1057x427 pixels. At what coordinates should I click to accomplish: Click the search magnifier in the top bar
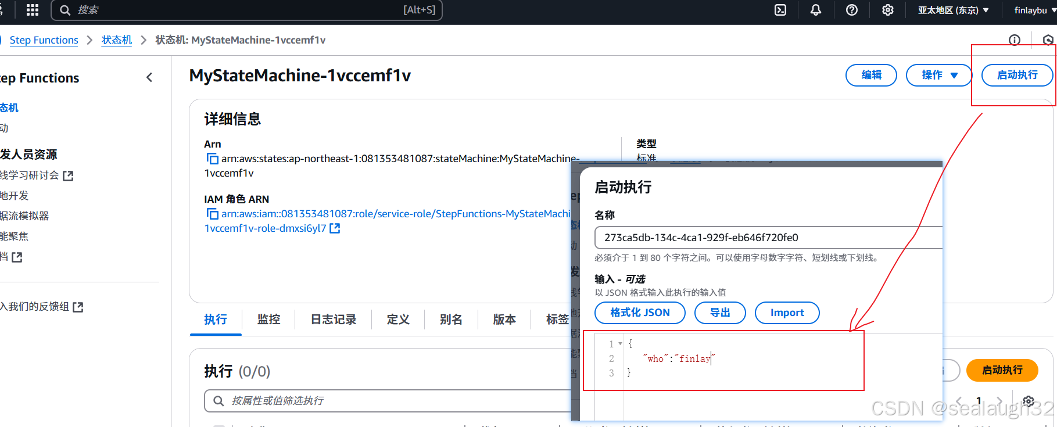[65, 10]
